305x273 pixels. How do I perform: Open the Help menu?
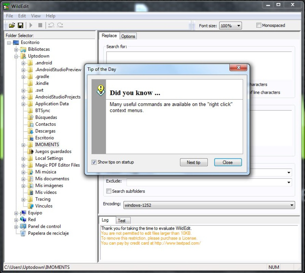(51, 16)
